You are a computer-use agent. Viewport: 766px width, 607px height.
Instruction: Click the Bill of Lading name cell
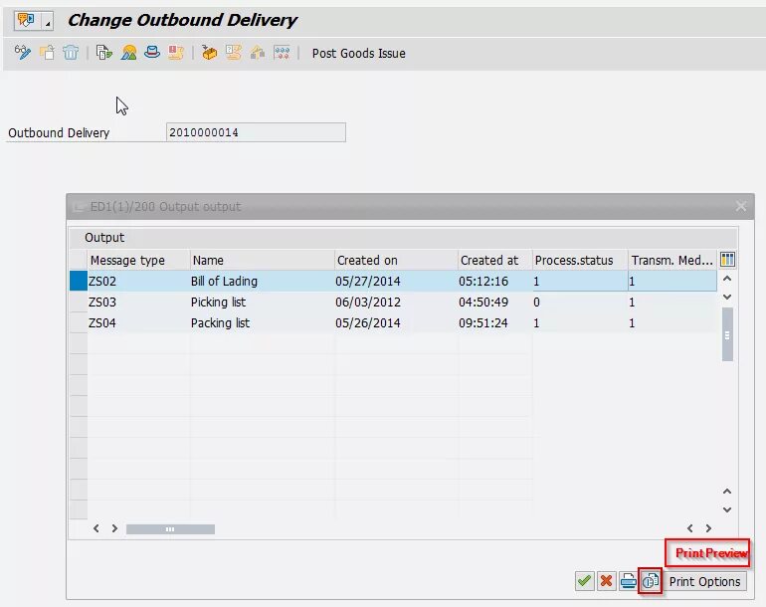tap(263, 281)
